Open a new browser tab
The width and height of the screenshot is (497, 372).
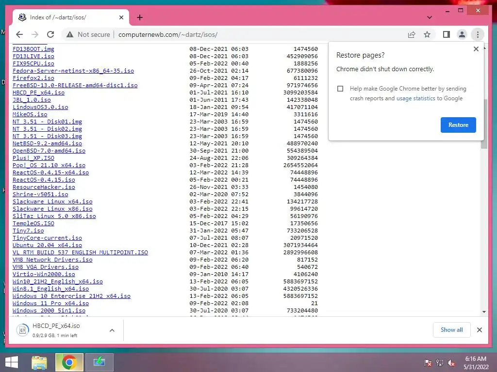pos(140,17)
